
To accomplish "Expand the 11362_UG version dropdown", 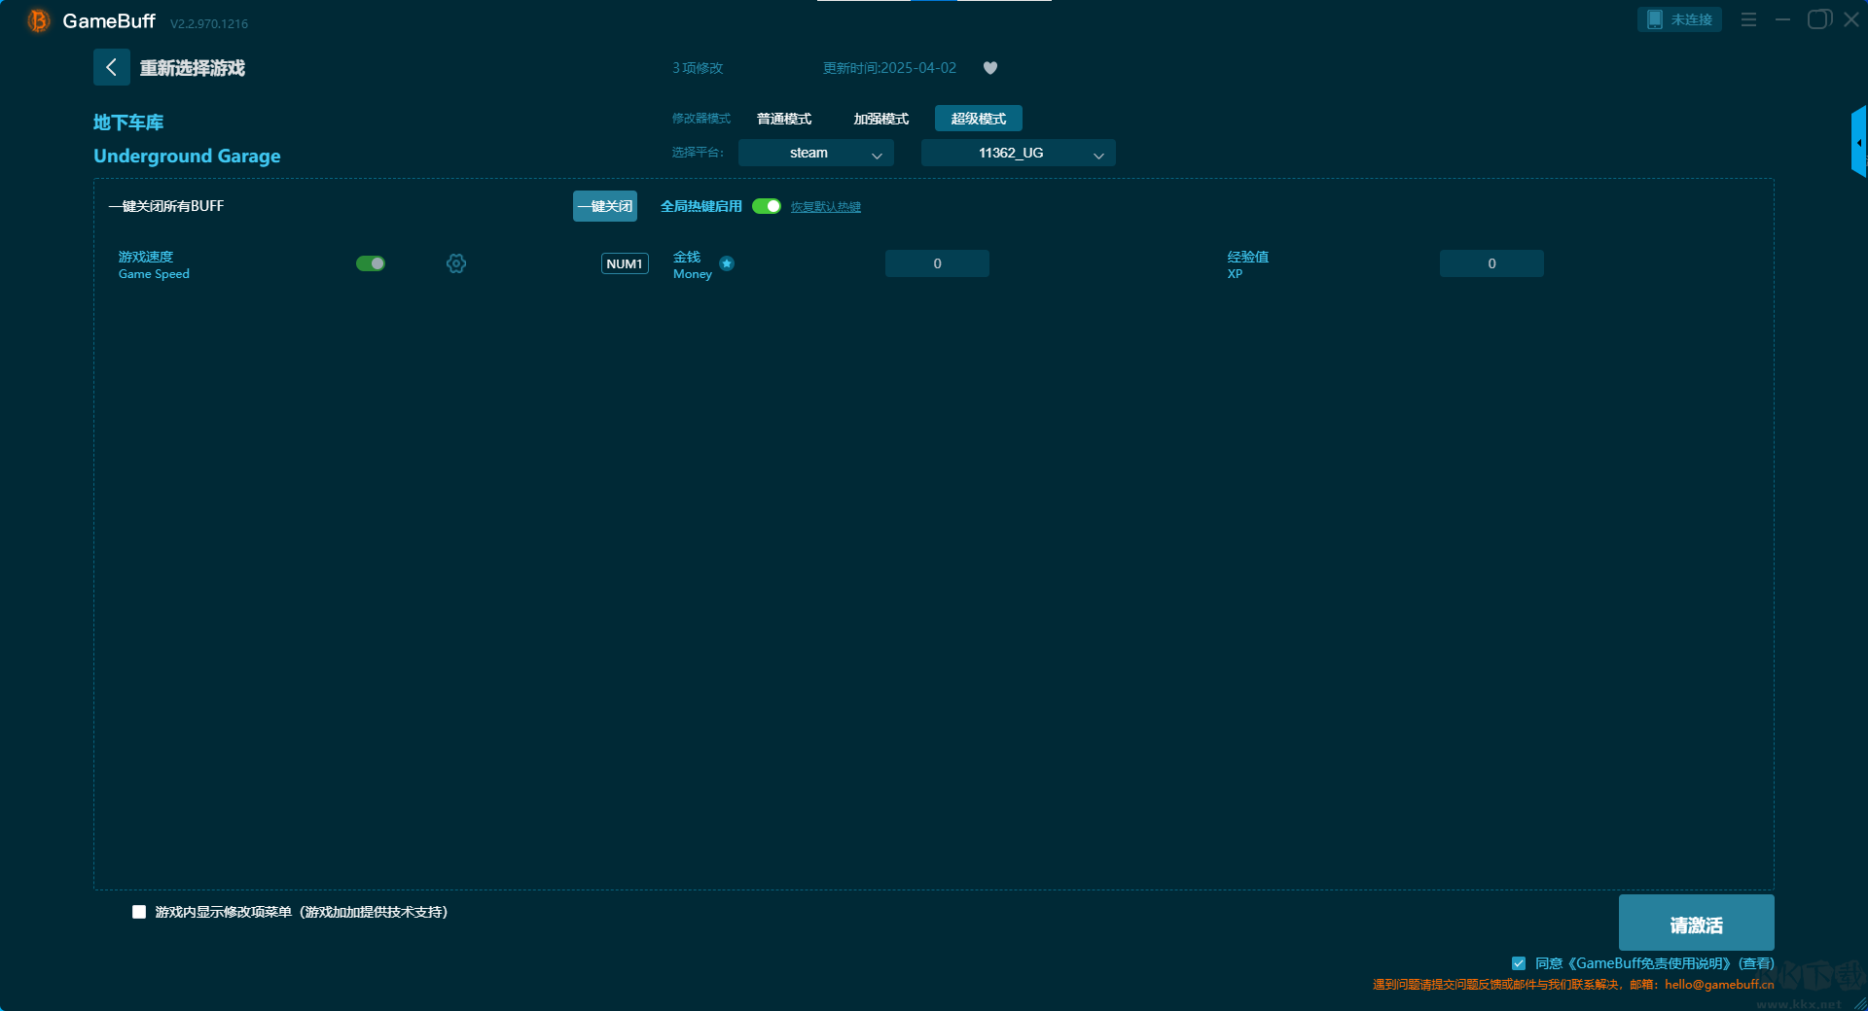I will (x=1018, y=153).
